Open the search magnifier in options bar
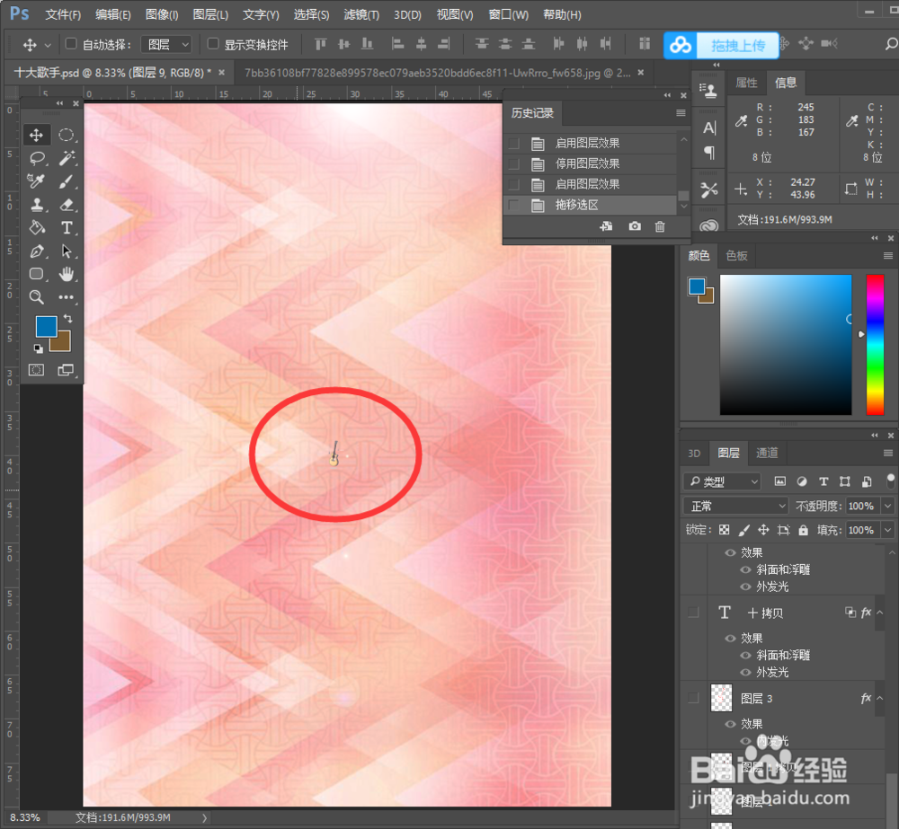 point(890,43)
